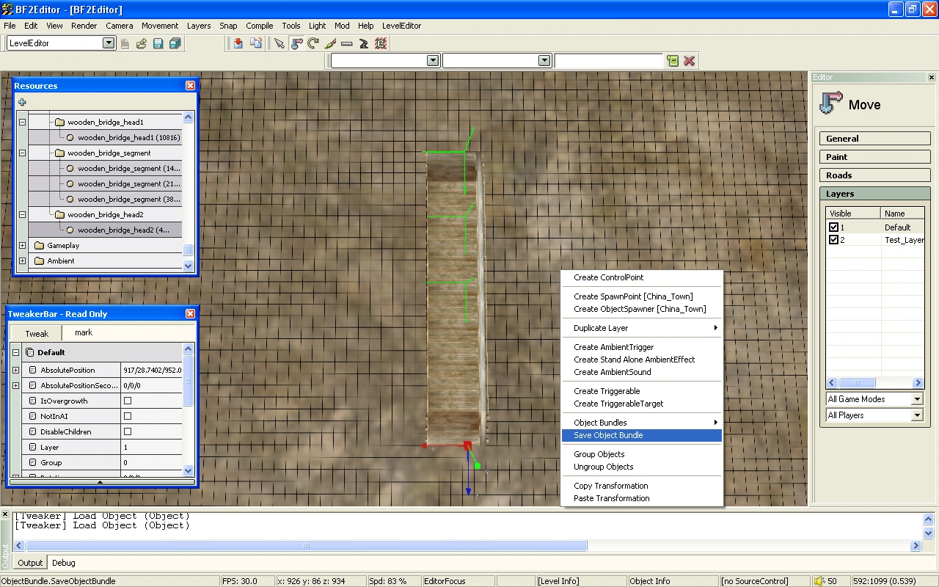Pick the paintbrush tool icon

point(330,43)
